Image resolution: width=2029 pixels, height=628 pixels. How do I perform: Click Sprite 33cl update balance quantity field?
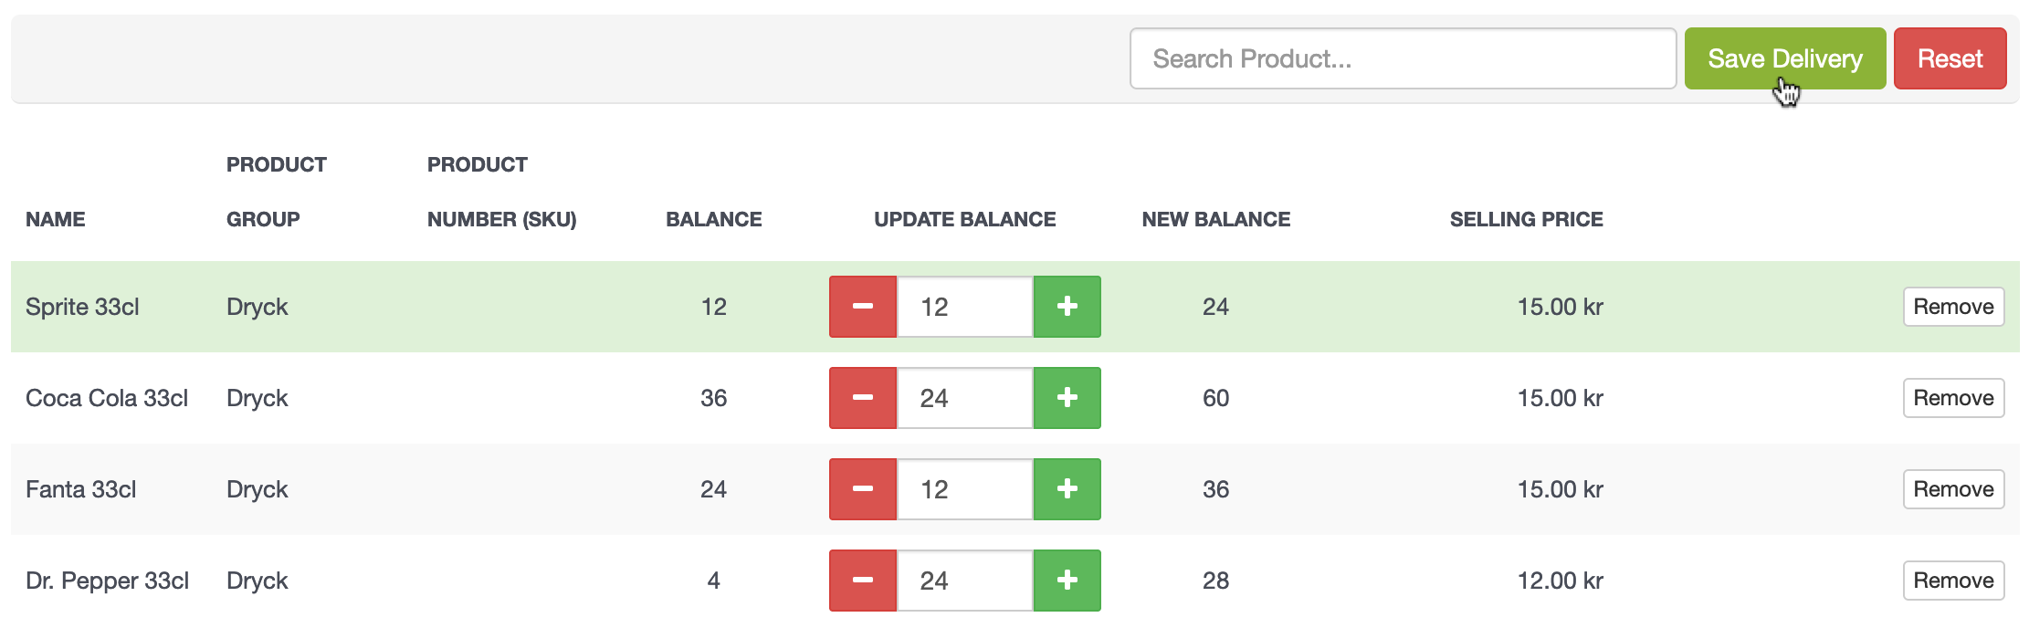click(x=965, y=307)
